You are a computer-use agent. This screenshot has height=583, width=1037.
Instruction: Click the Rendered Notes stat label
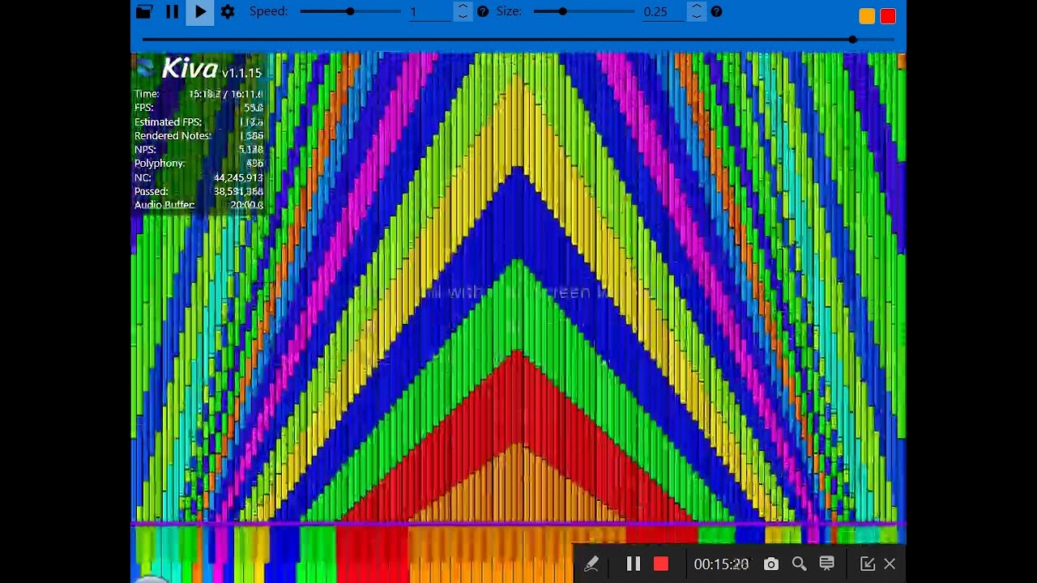pos(173,136)
